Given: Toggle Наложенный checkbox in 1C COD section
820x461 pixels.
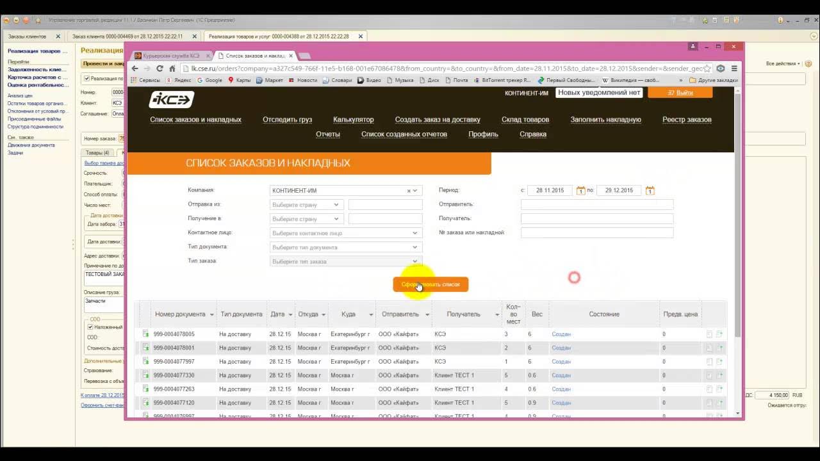Looking at the screenshot, I should [x=90, y=327].
